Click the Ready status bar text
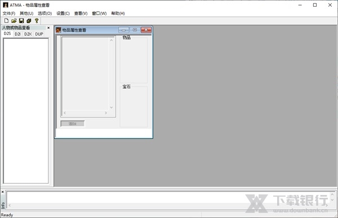 7,215
